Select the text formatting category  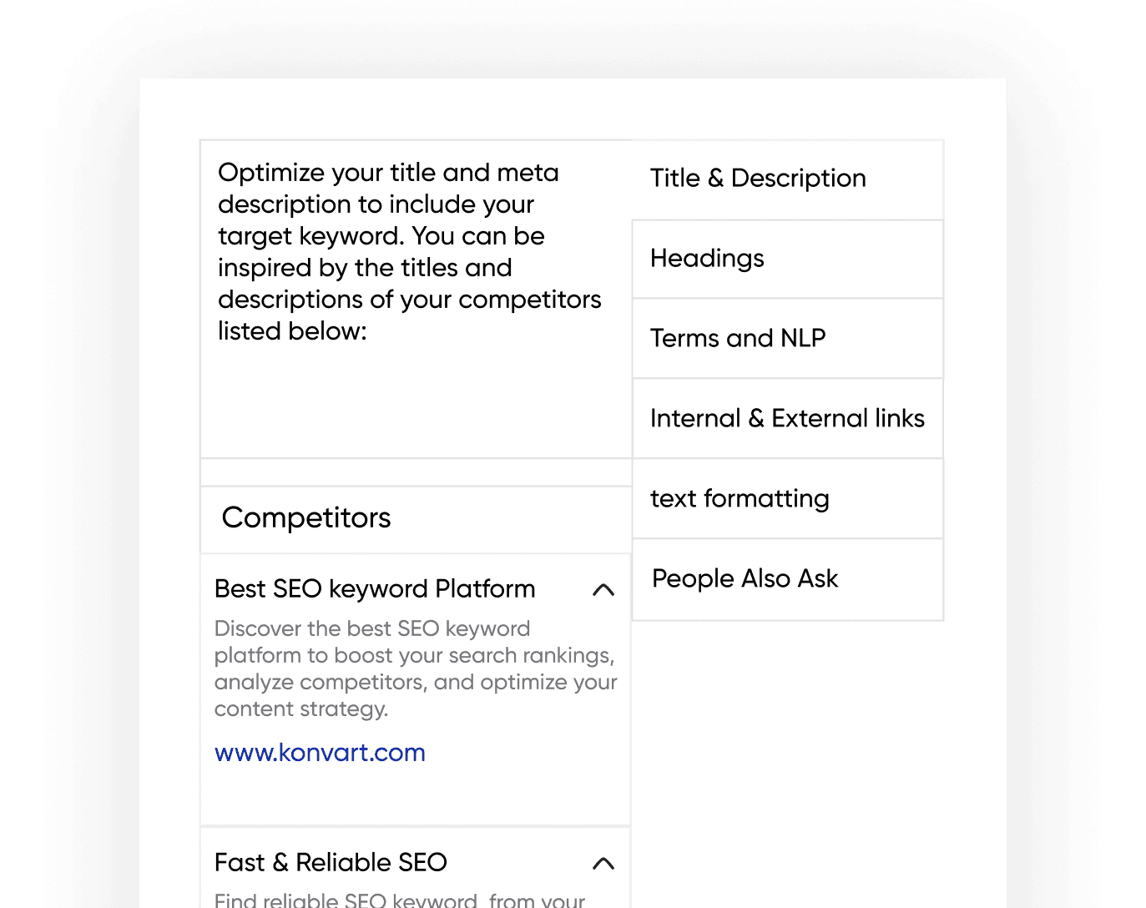tap(740, 498)
